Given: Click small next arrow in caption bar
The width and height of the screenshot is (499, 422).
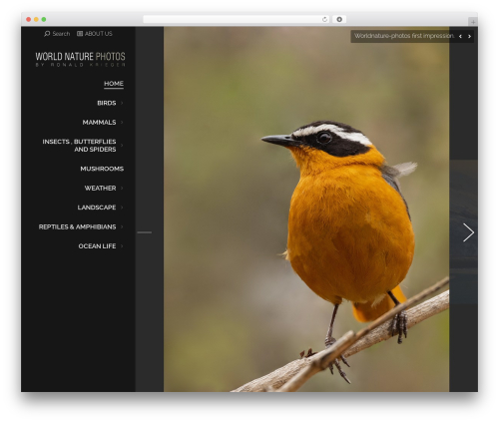Looking at the screenshot, I should [469, 36].
